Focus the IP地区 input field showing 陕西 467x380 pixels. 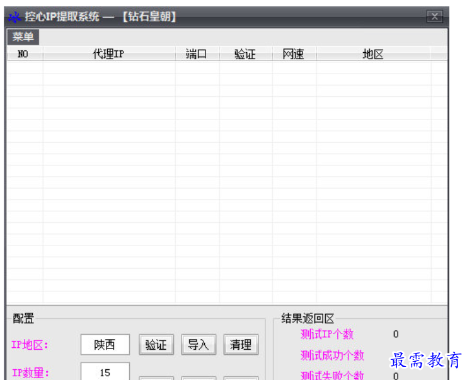tap(105, 345)
